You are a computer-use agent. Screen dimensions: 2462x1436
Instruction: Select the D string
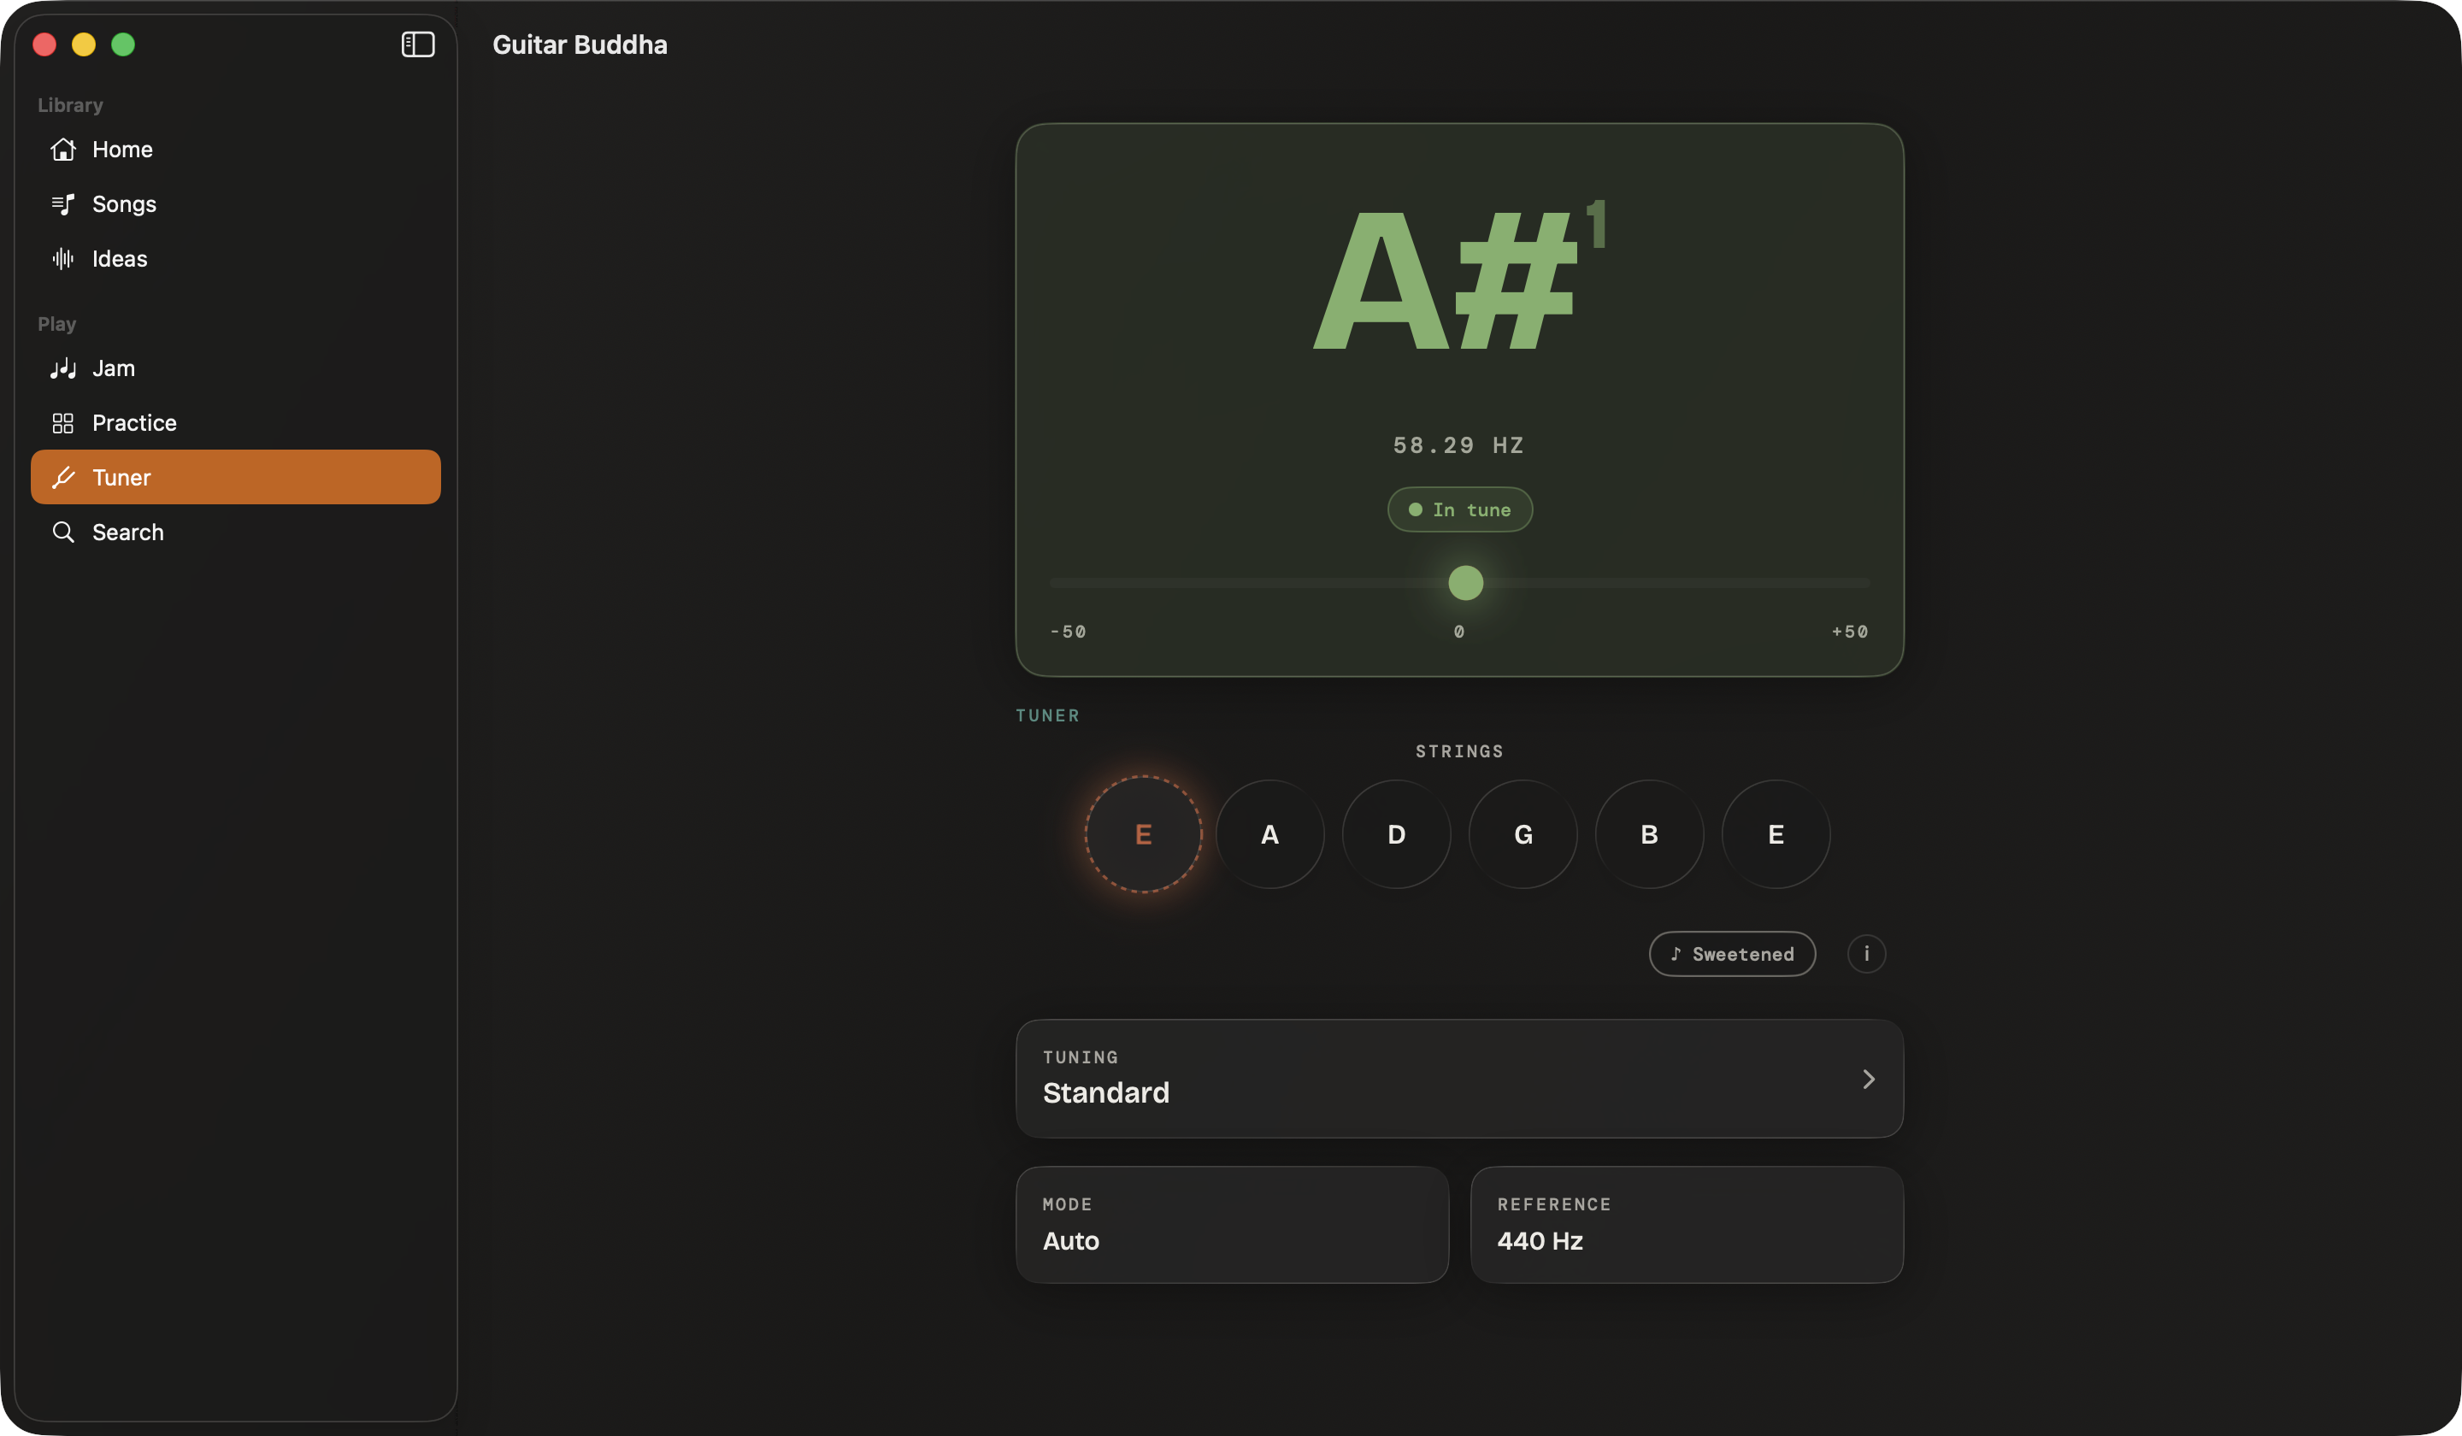coord(1396,834)
